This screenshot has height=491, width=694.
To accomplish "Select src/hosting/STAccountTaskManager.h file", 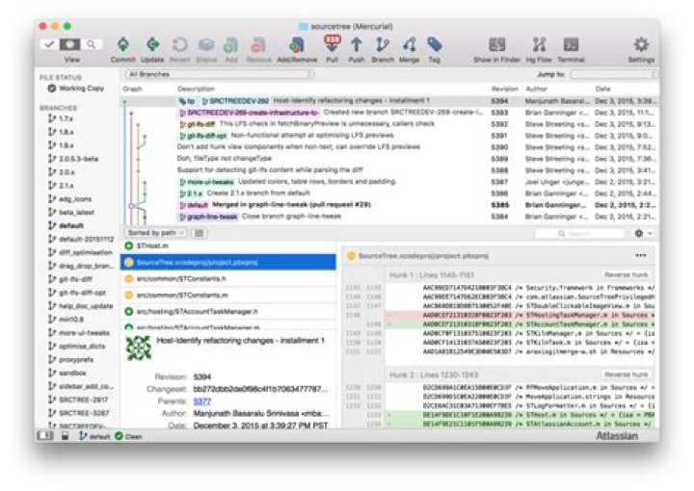I will tap(227, 311).
